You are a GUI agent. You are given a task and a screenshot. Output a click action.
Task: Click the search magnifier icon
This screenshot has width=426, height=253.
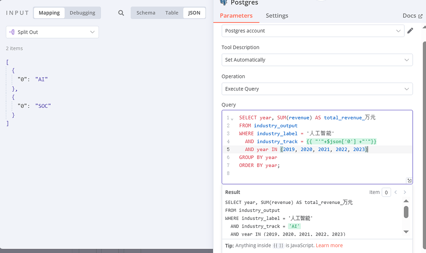coord(121,13)
